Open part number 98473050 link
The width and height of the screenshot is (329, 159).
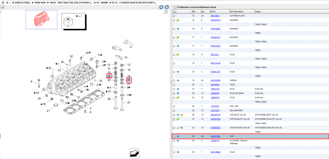tap(215, 16)
